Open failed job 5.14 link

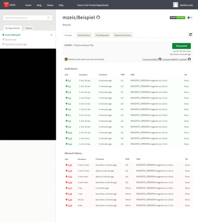70,171
